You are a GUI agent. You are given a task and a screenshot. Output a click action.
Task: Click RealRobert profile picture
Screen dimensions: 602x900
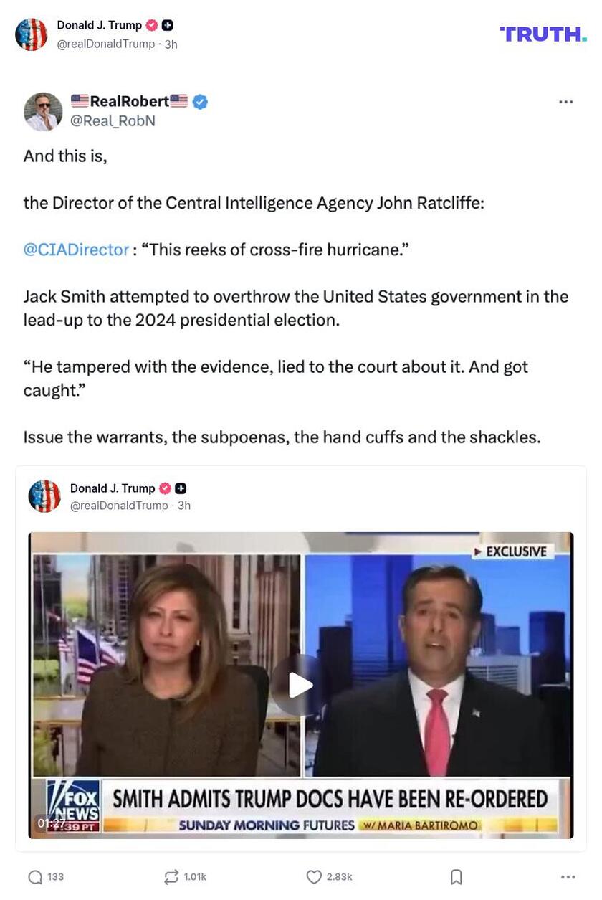coord(43,112)
